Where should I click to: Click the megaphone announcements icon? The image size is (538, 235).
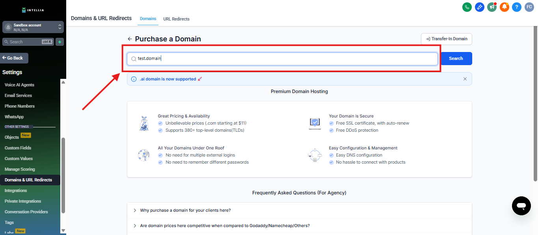[491, 7]
